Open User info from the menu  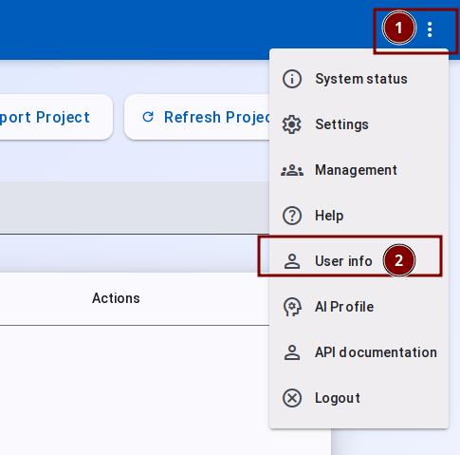click(x=359, y=261)
